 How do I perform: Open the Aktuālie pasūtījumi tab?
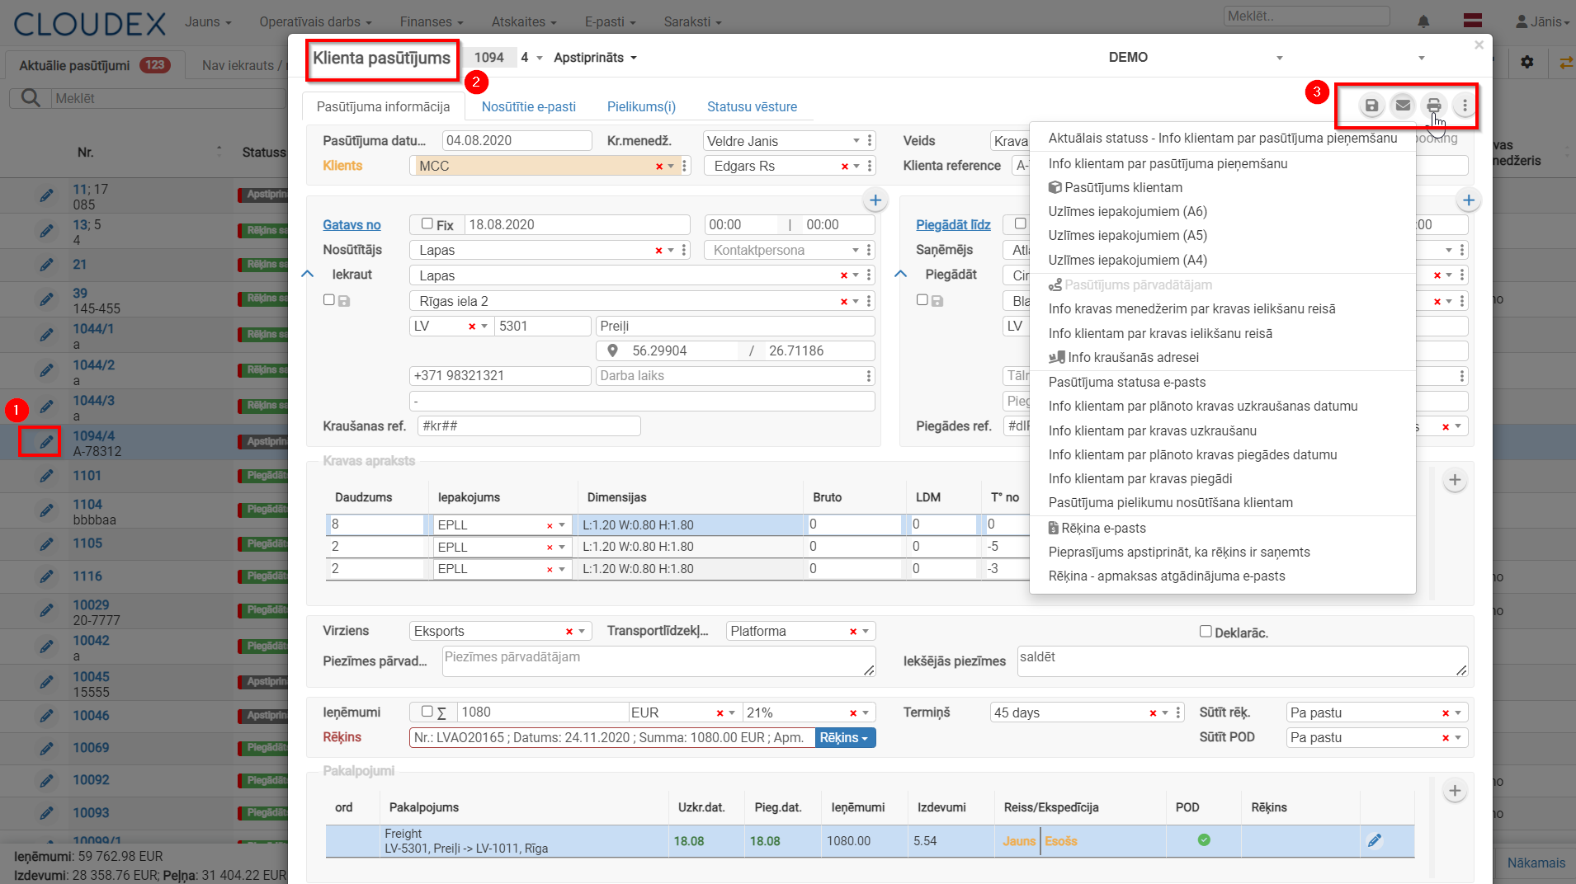(95, 65)
